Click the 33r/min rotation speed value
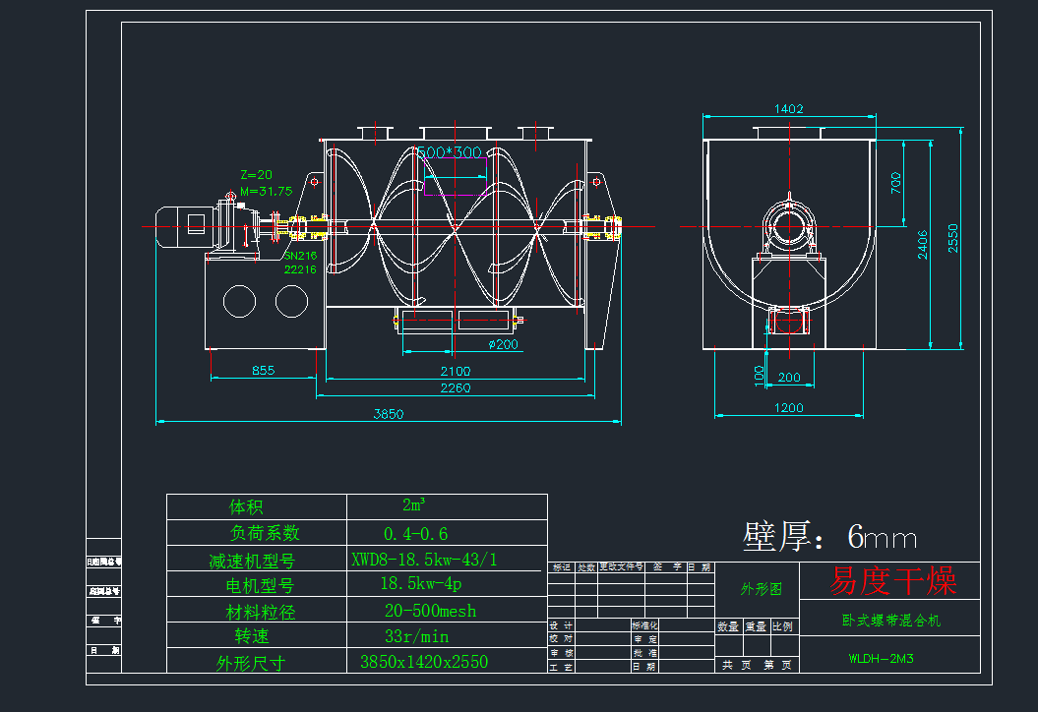This screenshot has height=712, width=1038. tap(416, 636)
